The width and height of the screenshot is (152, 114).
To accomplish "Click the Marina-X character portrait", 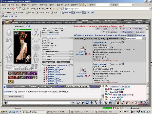I will point(22,47).
